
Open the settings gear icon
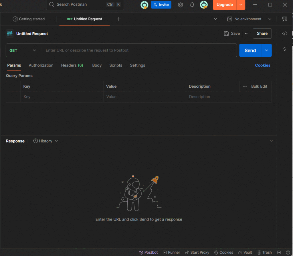pos(180,5)
